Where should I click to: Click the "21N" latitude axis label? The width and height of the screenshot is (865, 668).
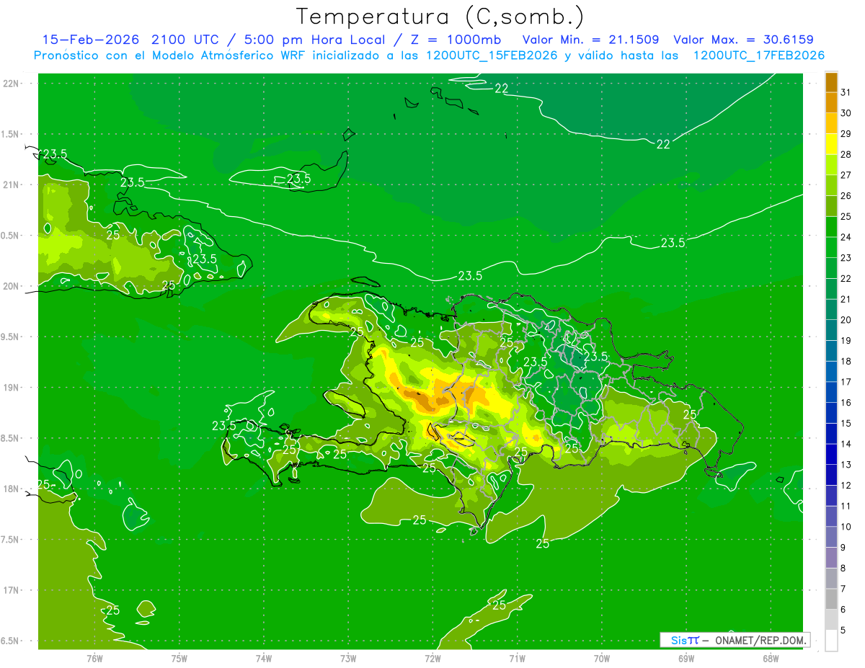11,184
